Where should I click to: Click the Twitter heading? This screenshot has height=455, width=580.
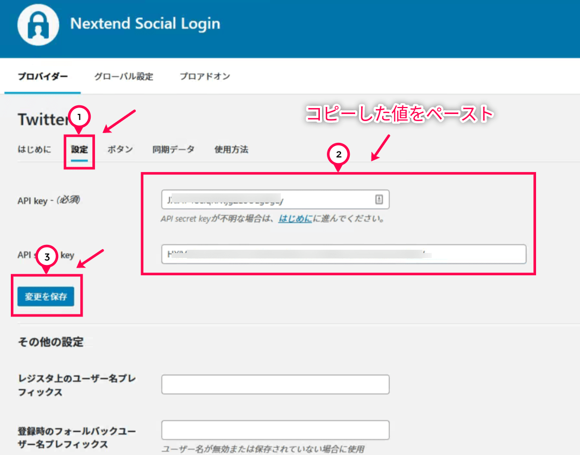(42, 119)
